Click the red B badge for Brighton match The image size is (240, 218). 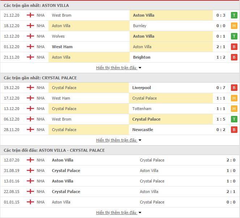tap(234, 57)
